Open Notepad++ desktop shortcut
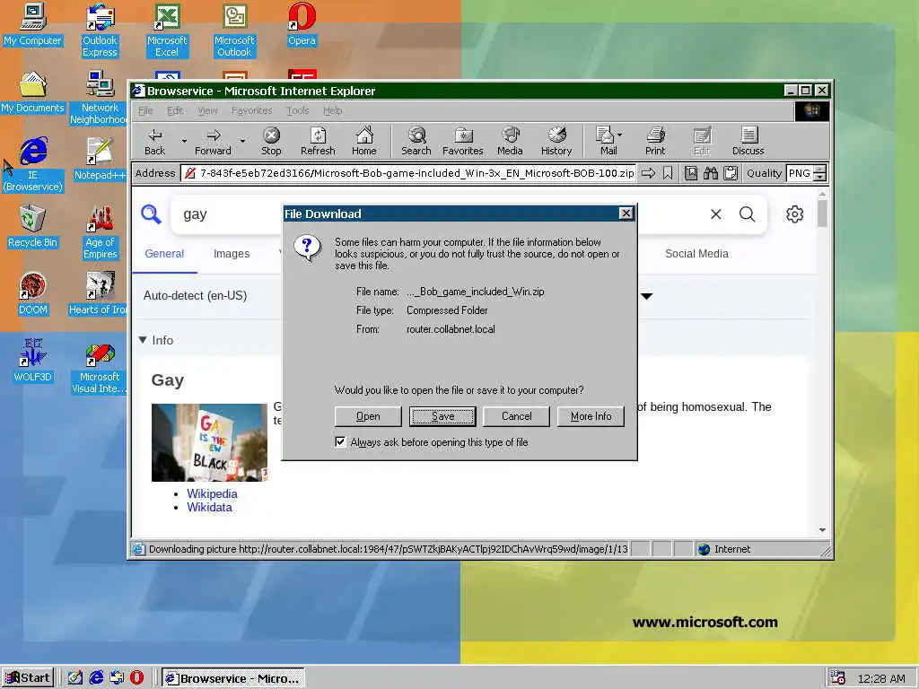 click(100, 159)
